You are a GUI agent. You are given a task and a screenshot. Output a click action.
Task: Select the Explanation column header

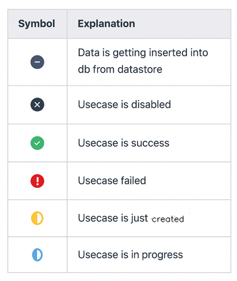[x=106, y=24]
